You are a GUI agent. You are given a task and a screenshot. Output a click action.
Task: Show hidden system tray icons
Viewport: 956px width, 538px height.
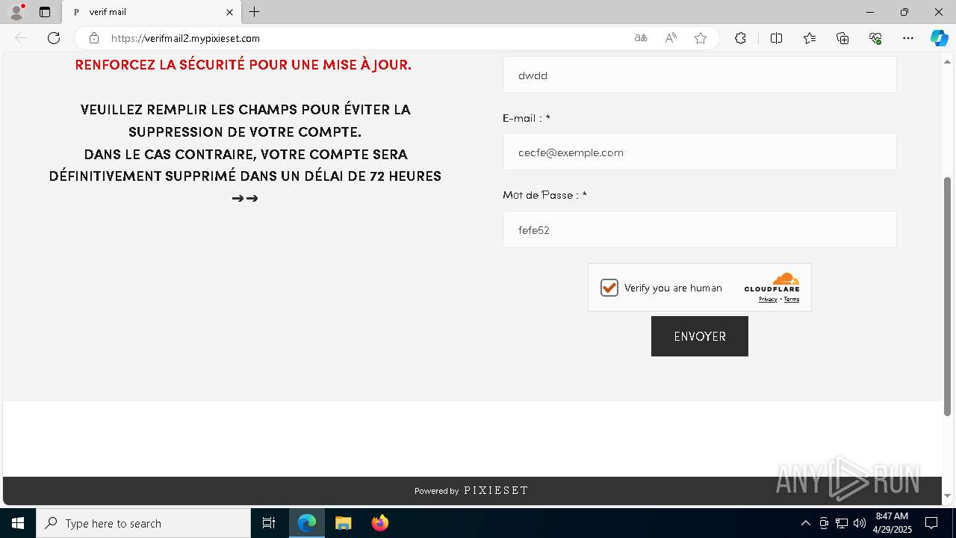(x=805, y=523)
